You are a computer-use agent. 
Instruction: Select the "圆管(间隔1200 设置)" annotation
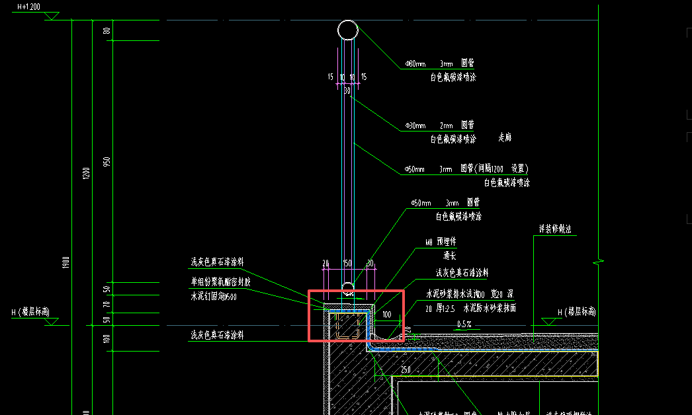pyautogui.click(x=494, y=169)
